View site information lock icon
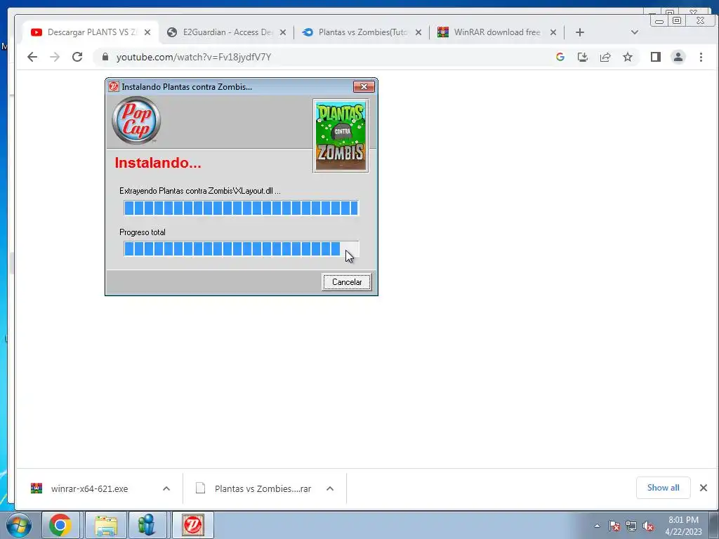 pos(105,57)
